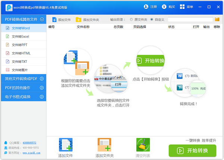Expand the 其他文件转换成PDF section
The height and width of the screenshot is (160, 224).
point(42,79)
